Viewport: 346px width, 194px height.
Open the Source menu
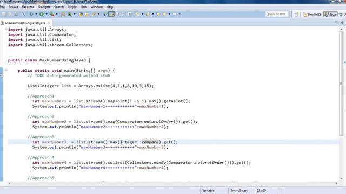tap(13, 7)
